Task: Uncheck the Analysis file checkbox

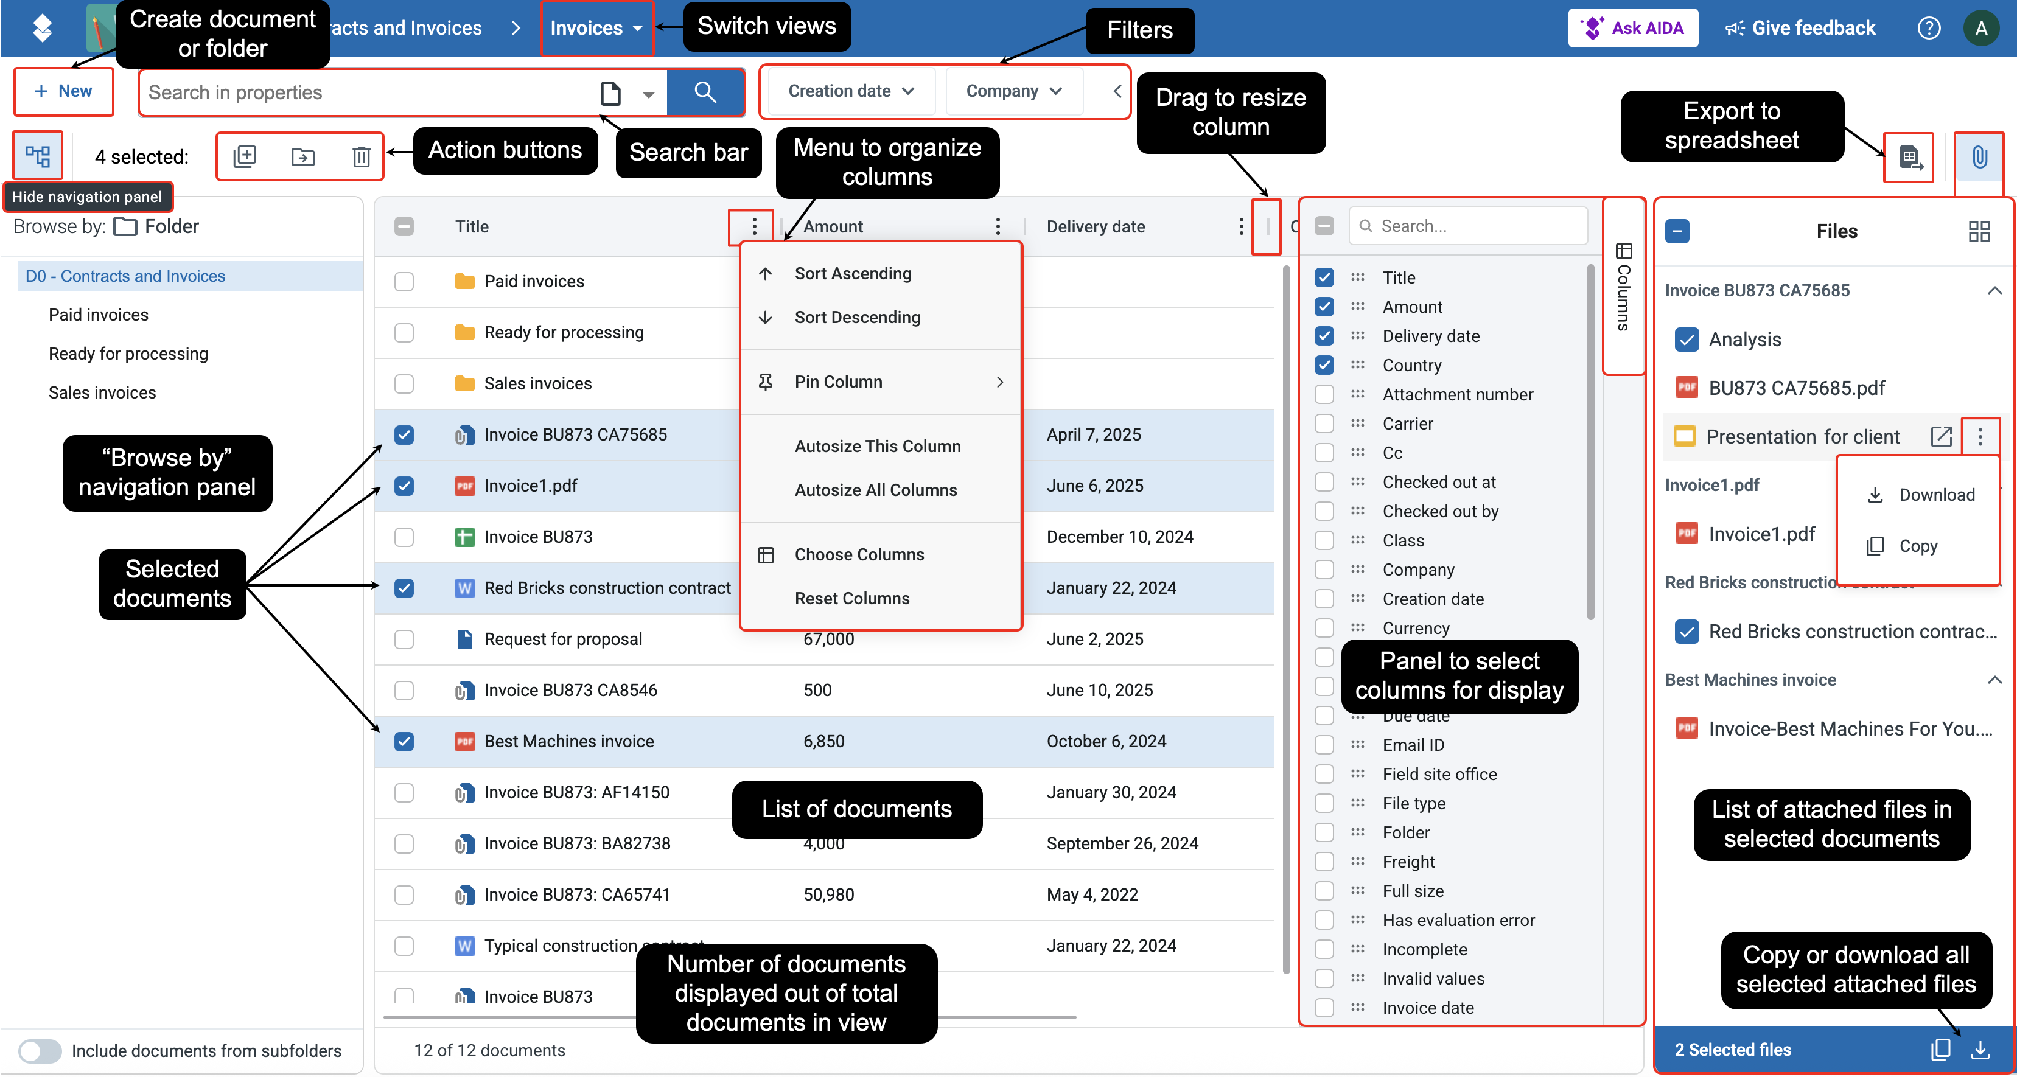Action: [1687, 339]
